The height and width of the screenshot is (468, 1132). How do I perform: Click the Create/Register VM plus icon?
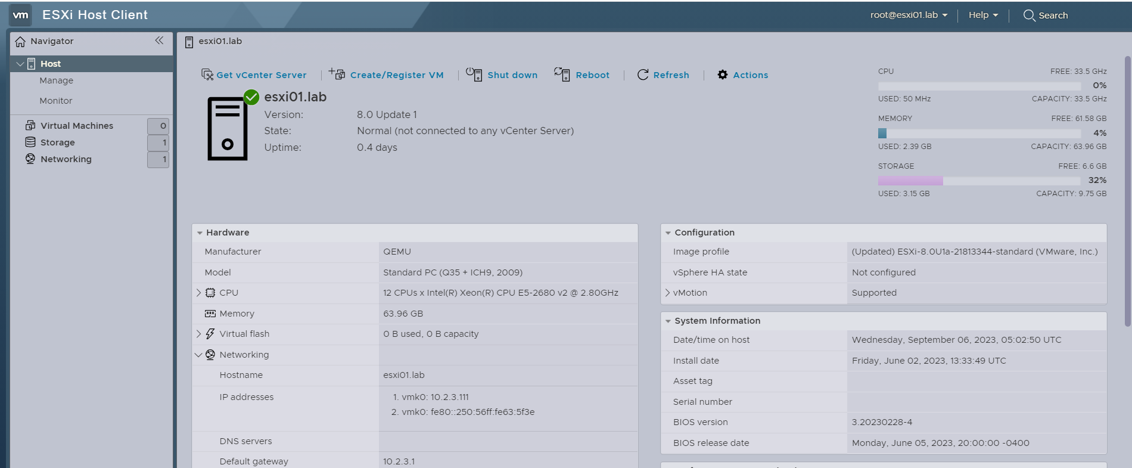(x=337, y=74)
